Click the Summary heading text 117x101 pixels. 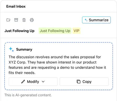[x=24, y=49]
